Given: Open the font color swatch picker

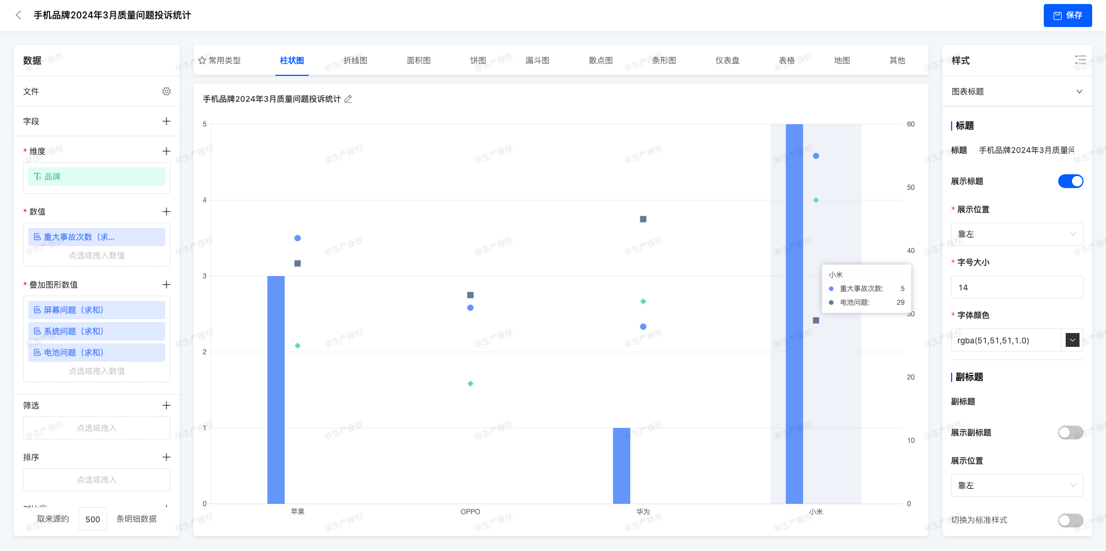Looking at the screenshot, I should [1072, 340].
